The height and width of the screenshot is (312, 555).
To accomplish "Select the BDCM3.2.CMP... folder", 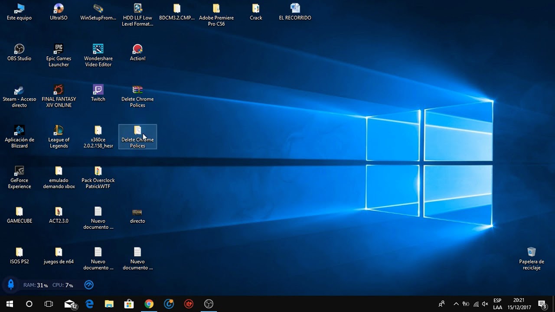I will [177, 12].
